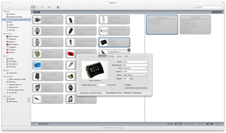Click the Renumber button
Viewport: 226px width, 133px height.
coord(112,85)
